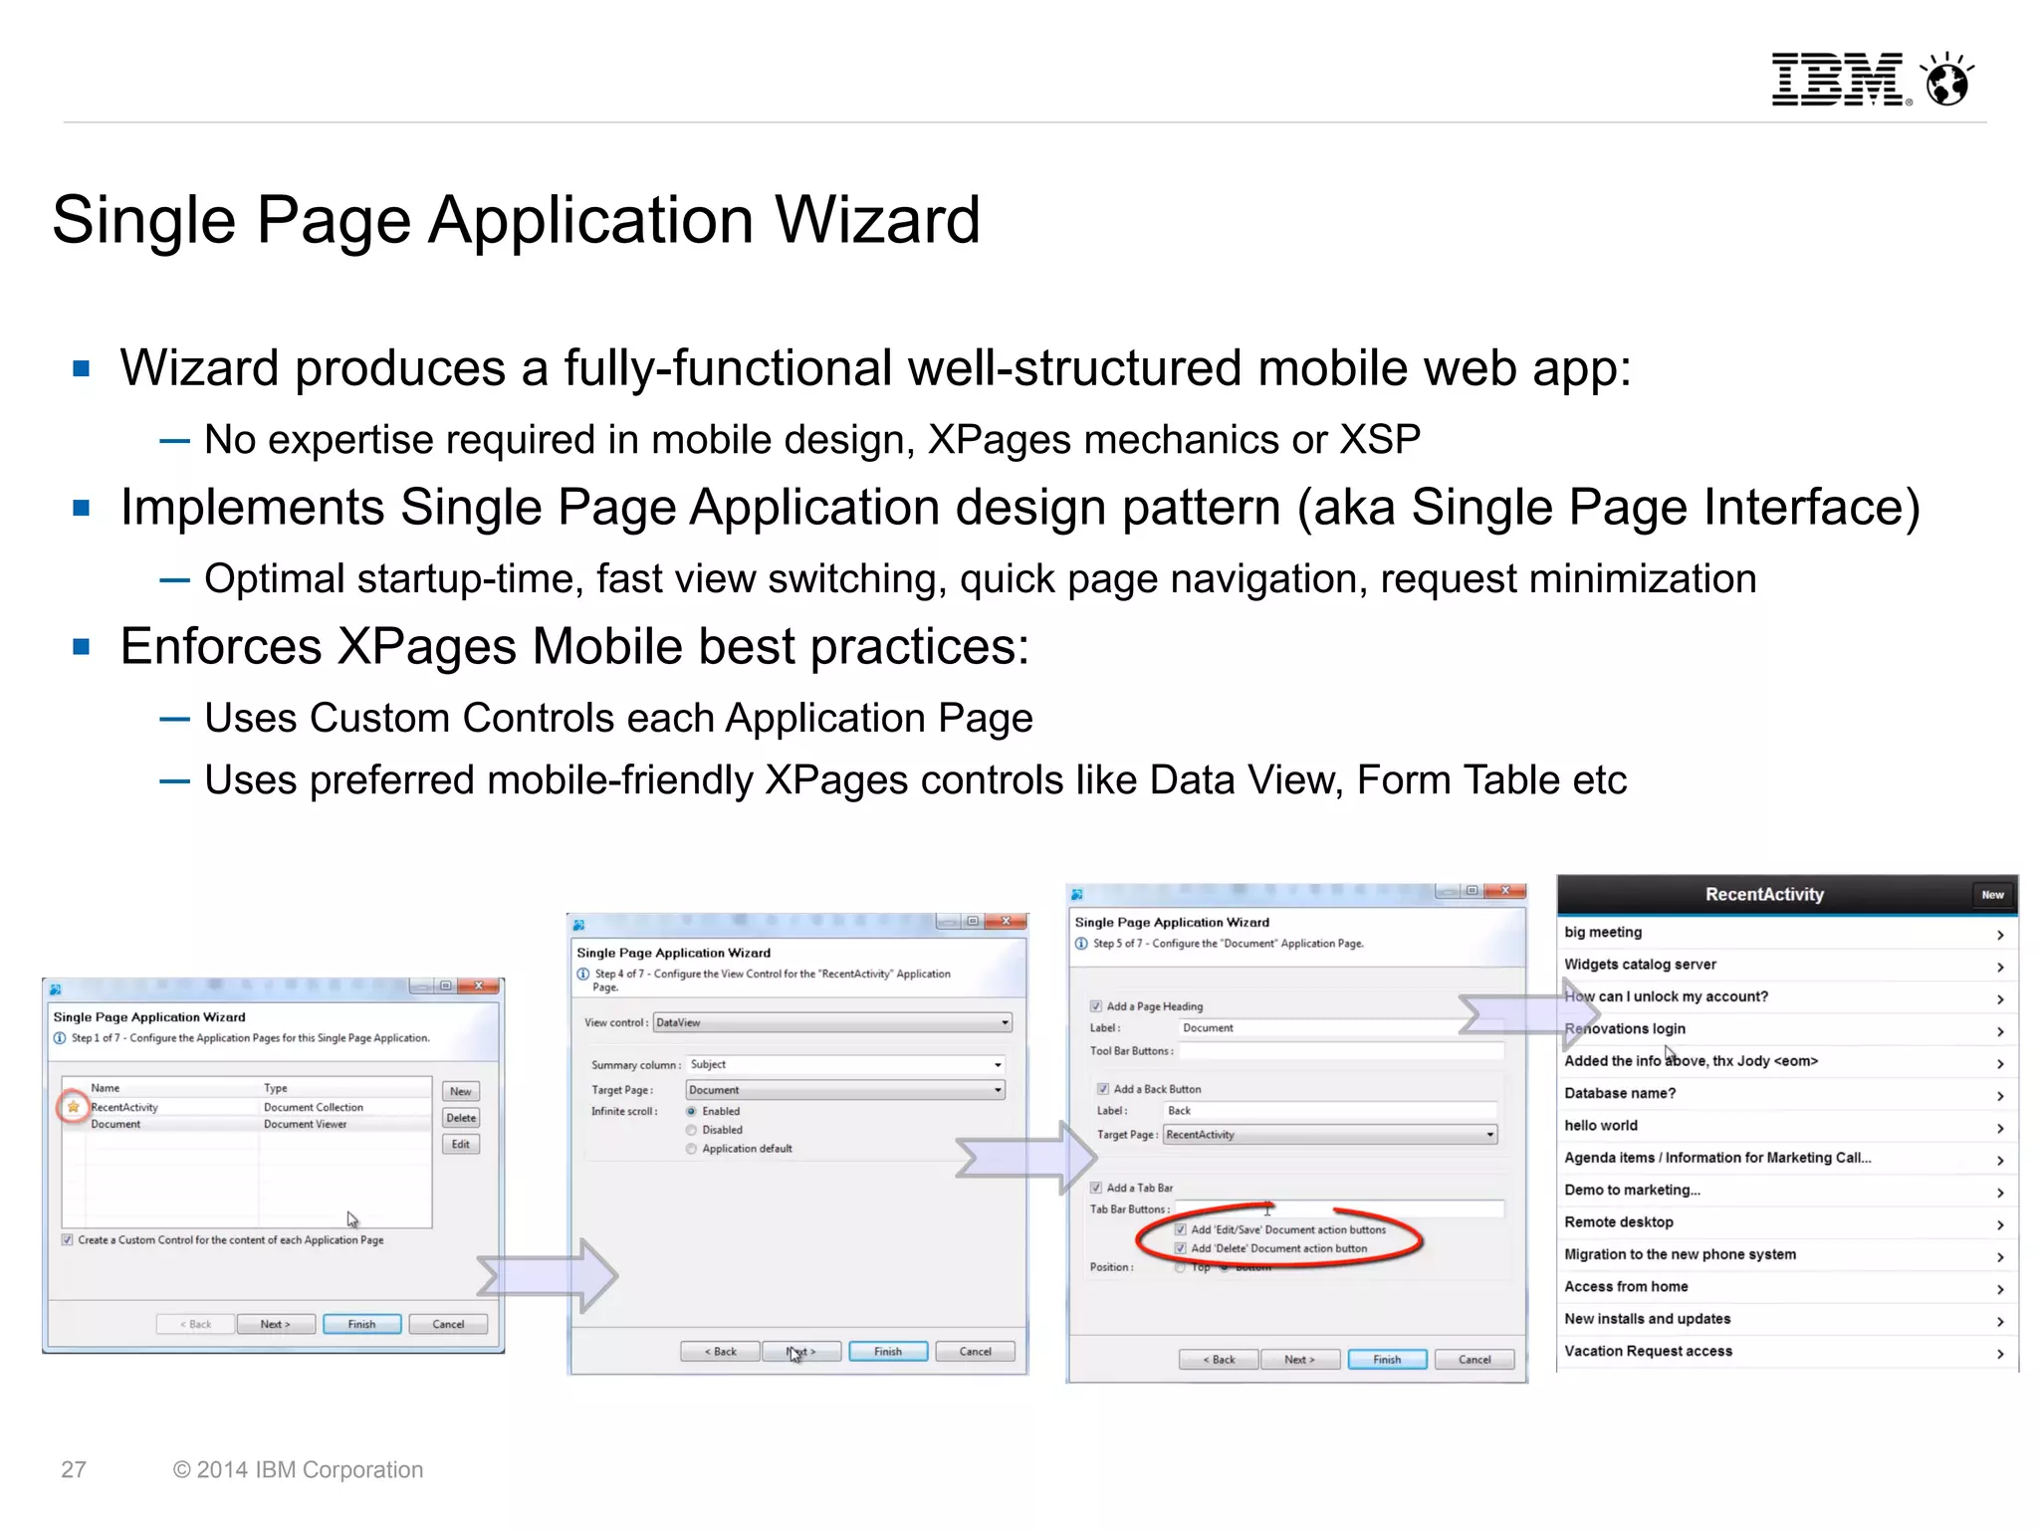The image size is (2039, 1530).
Task: Open the 'Remote desktop' entry chevron
Action: tap(2000, 1224)
